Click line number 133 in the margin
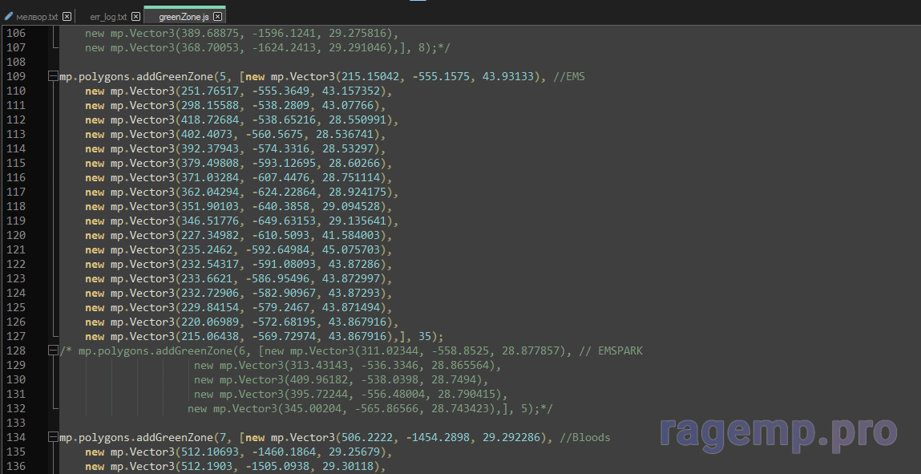Image resolution: width=921 pixels, height=474 pixels. point(16,423)
